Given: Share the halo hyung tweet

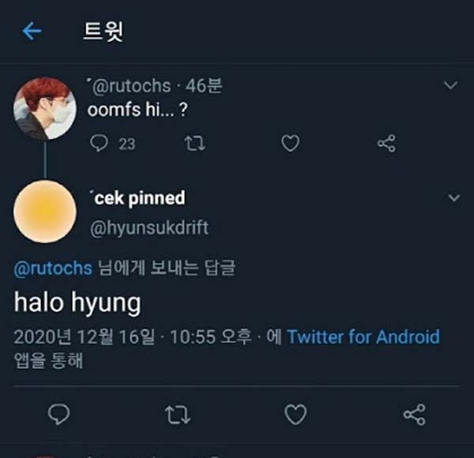Looking at the screenshot, I should (414, 414).
